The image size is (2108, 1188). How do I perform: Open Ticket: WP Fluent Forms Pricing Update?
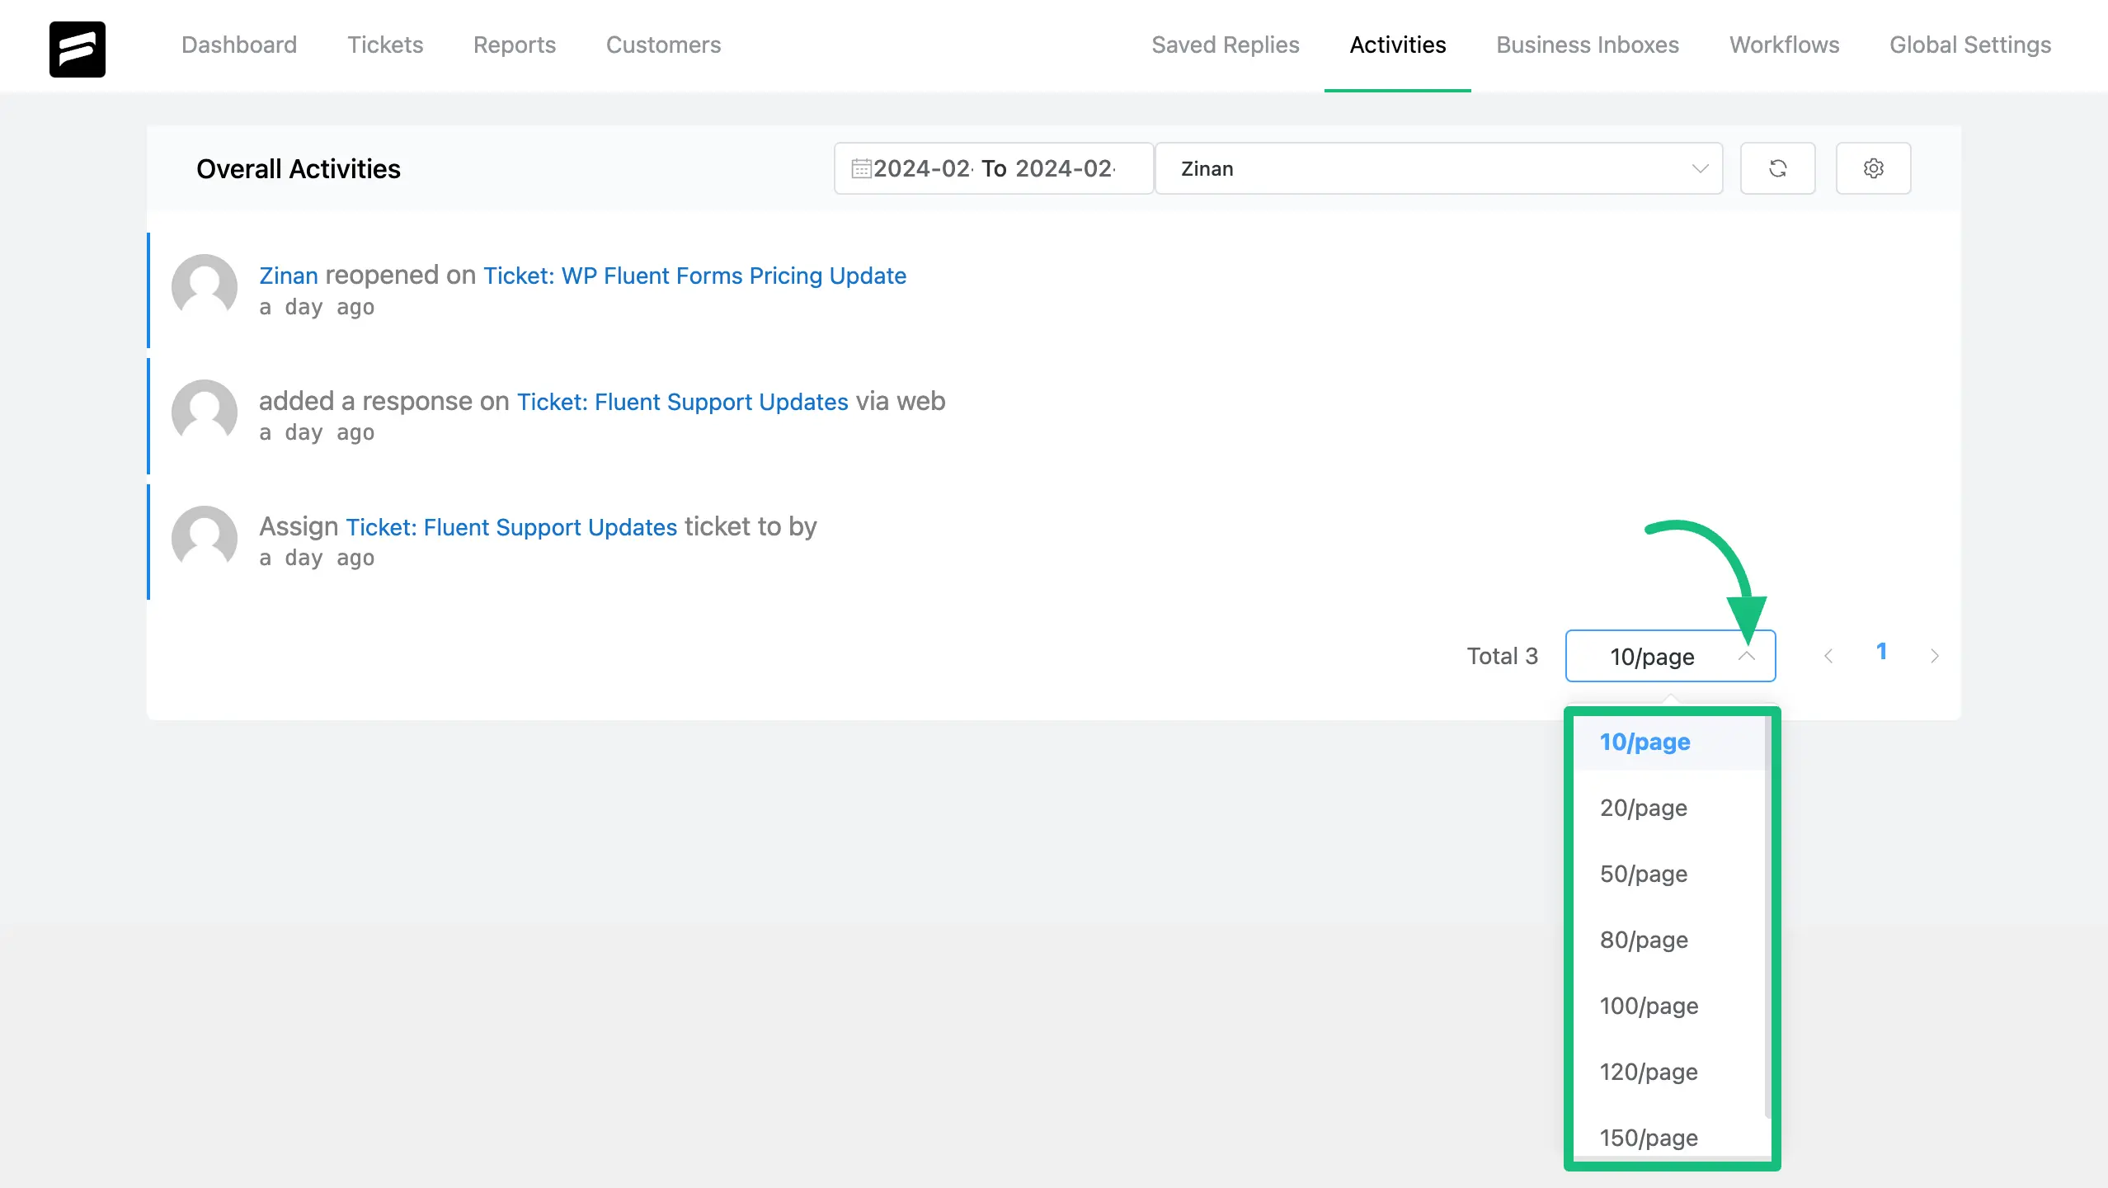(x=694, y=276)
